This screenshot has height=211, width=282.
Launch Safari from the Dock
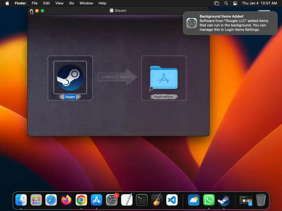click(51, 200)
